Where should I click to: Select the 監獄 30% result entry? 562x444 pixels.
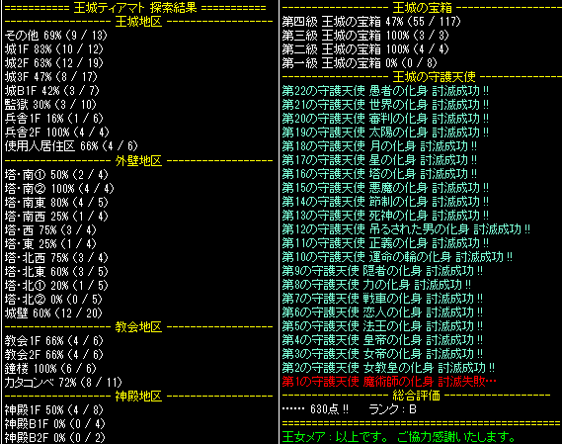point(50,105)
